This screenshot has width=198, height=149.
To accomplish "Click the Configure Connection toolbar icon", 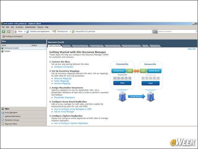I will (3, 36).
